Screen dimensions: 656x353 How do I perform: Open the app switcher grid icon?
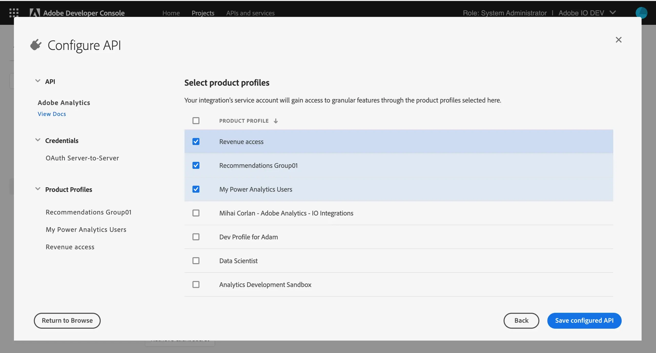14,13
